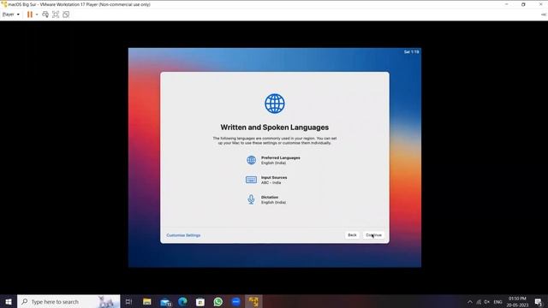The height and width of the screenshot is (308, 548).
Task: Open File Explorer from the taskbar
Action: 146,301
